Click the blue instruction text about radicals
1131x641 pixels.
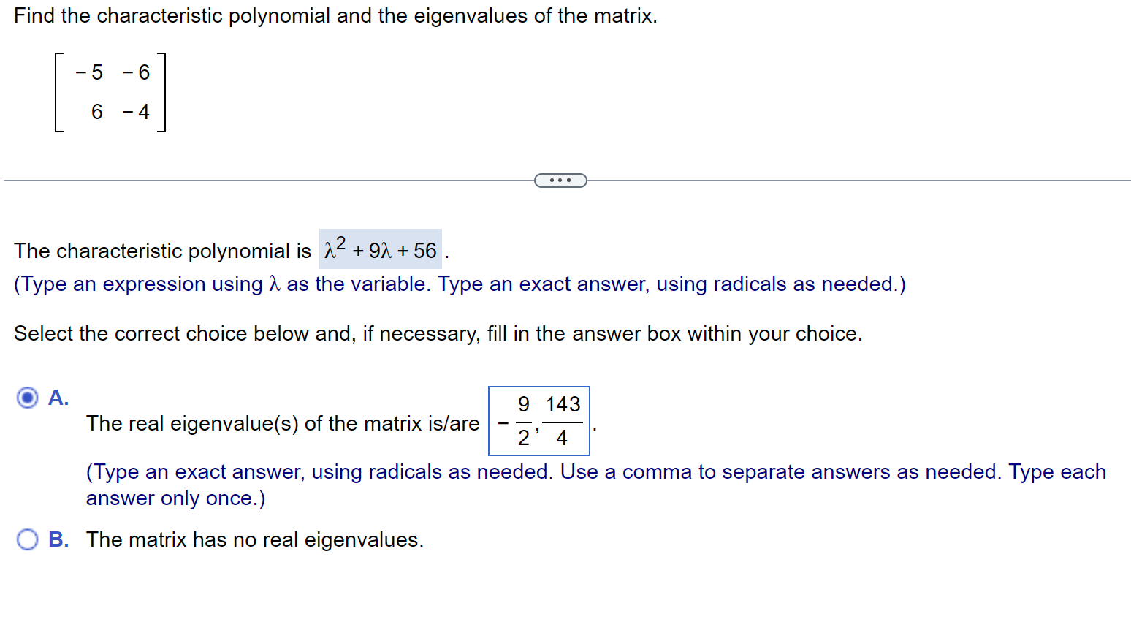click(460, 284)
